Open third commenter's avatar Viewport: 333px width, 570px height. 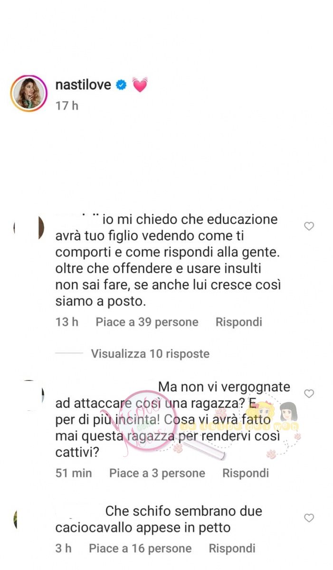click(x=16, y=518)
